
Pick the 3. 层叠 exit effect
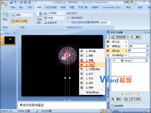pyautogui.click(x=92, y=60)
